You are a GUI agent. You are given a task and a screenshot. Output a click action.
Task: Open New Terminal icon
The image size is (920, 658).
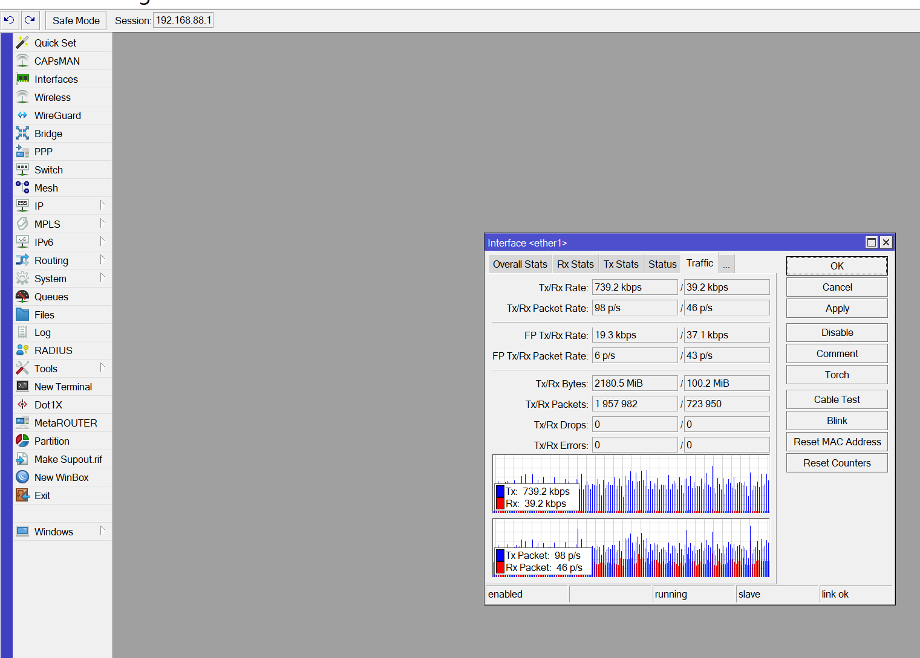click(x=22, y=387)
